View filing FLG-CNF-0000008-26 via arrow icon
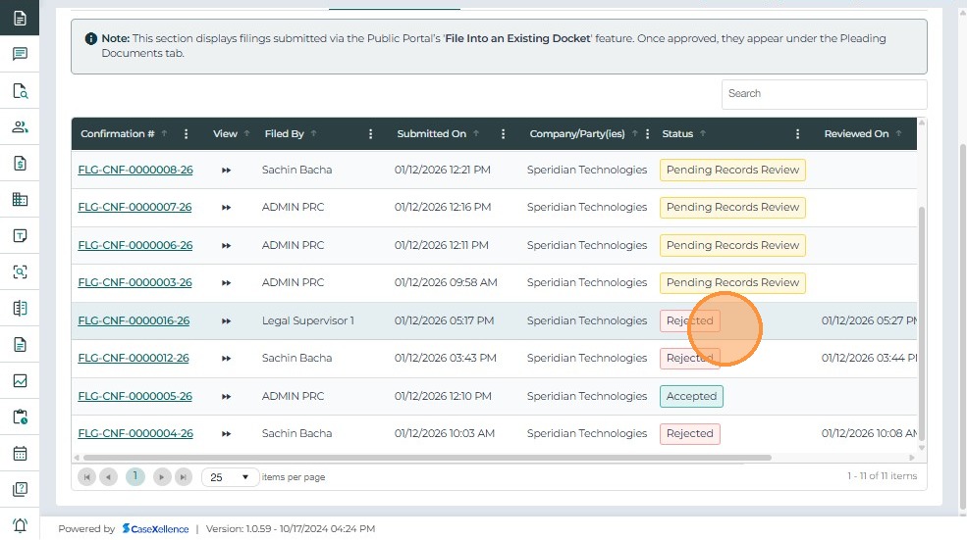 tap(226, 171)
